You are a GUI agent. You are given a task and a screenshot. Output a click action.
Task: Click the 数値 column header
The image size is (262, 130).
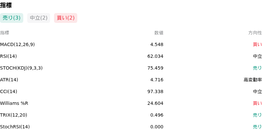159,33
